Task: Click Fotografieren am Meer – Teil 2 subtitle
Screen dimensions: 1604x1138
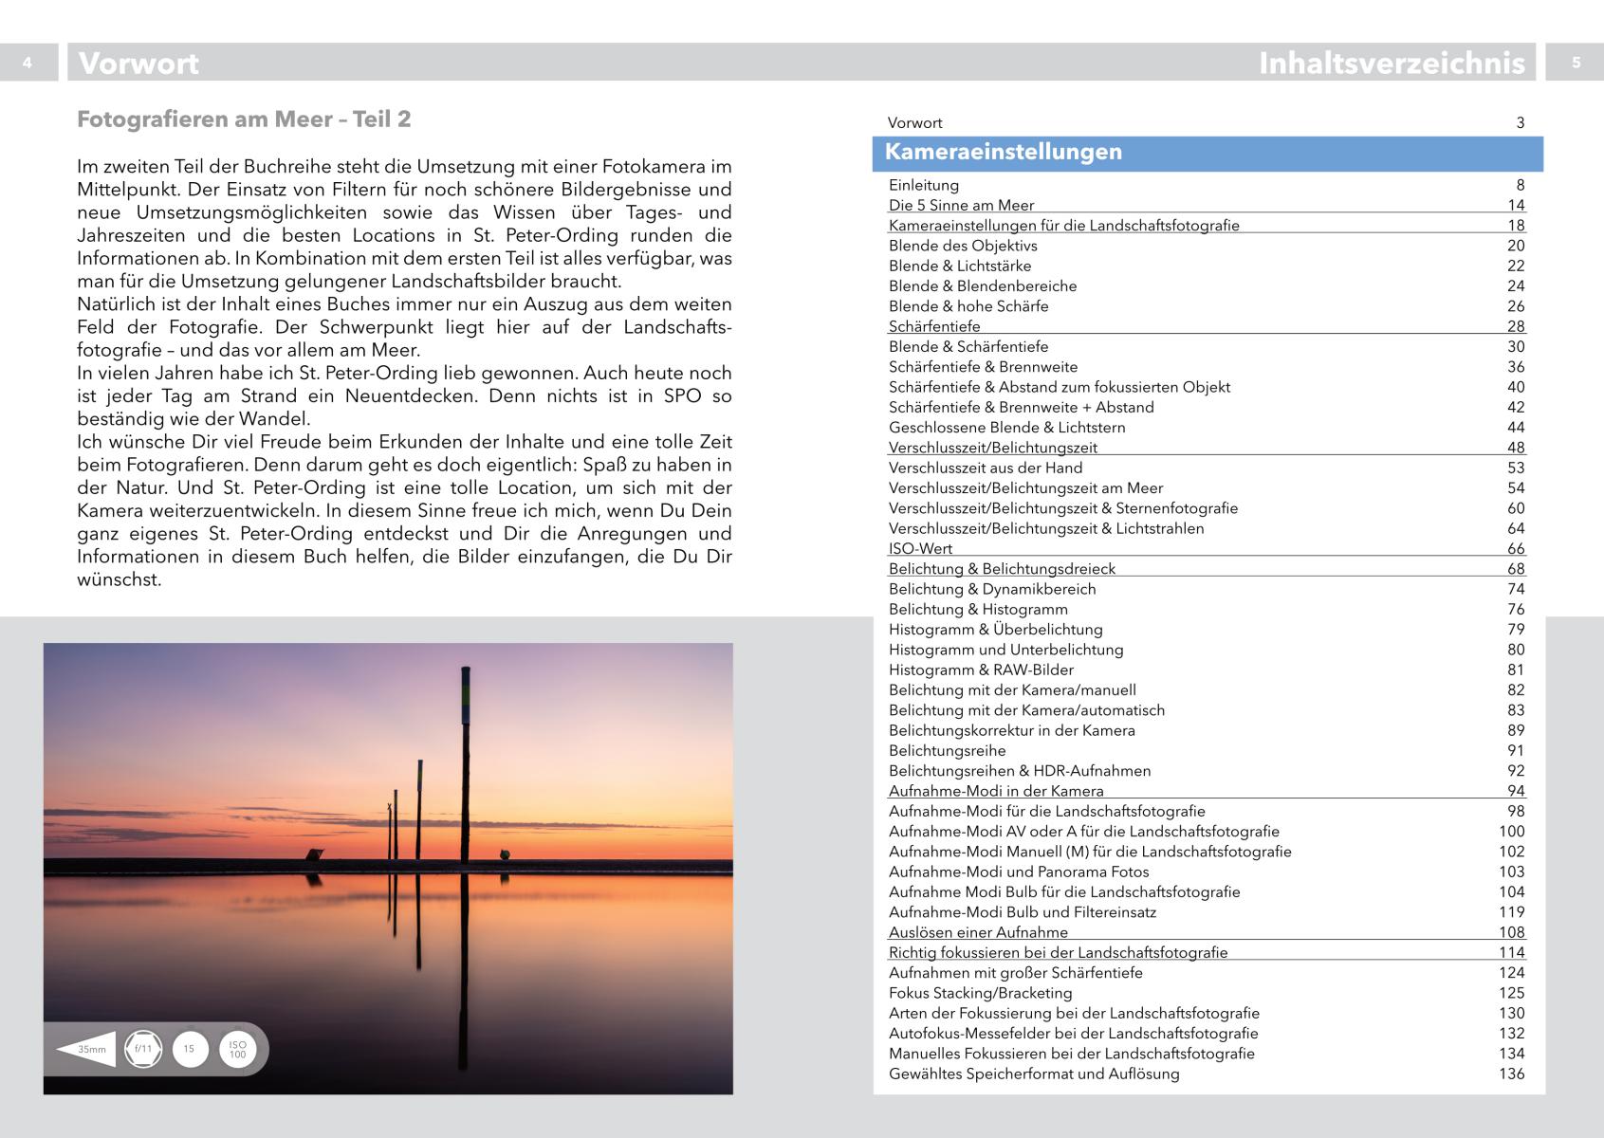Action: point(244,119)
